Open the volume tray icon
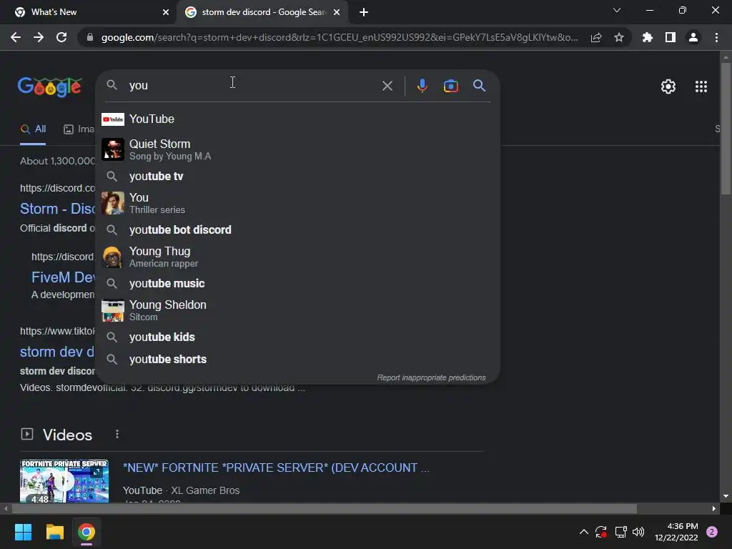This screenshot has width=732, height=549. point(638,532)
